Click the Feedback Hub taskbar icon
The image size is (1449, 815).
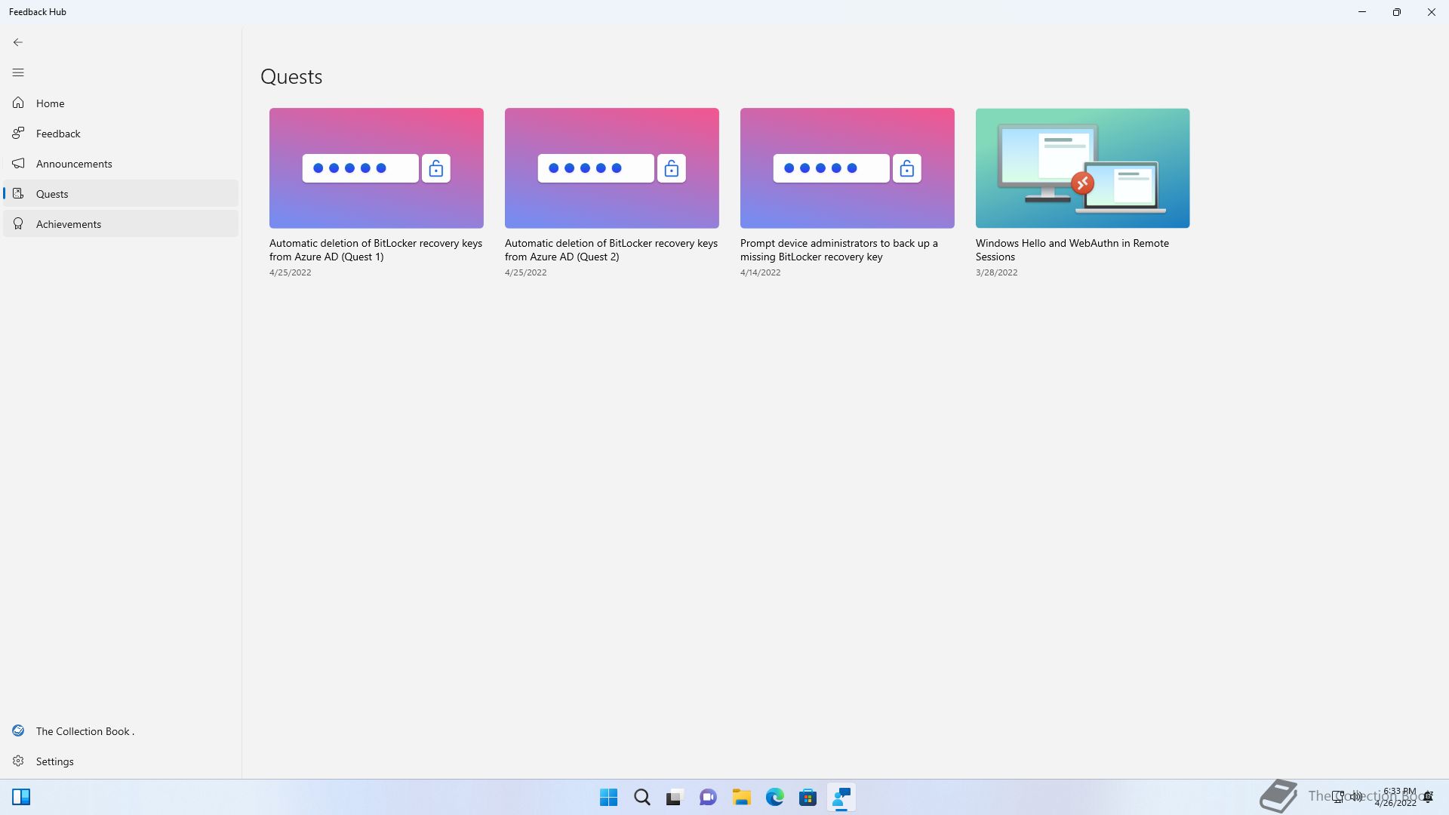(841, 798)
